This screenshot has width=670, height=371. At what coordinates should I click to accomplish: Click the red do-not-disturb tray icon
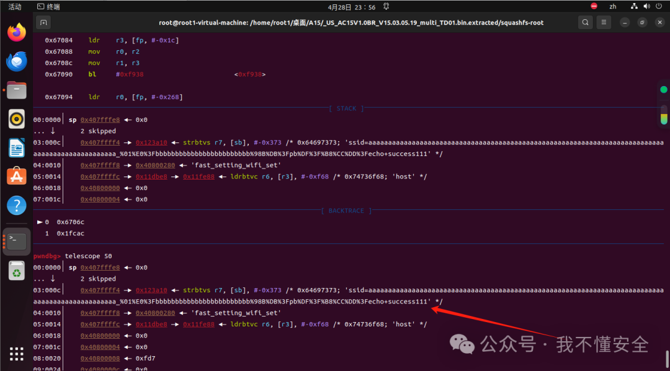click(x=594, y=6)
